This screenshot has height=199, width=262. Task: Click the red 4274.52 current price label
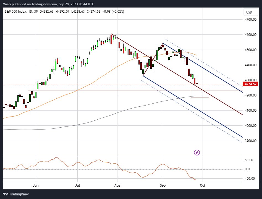250,84
